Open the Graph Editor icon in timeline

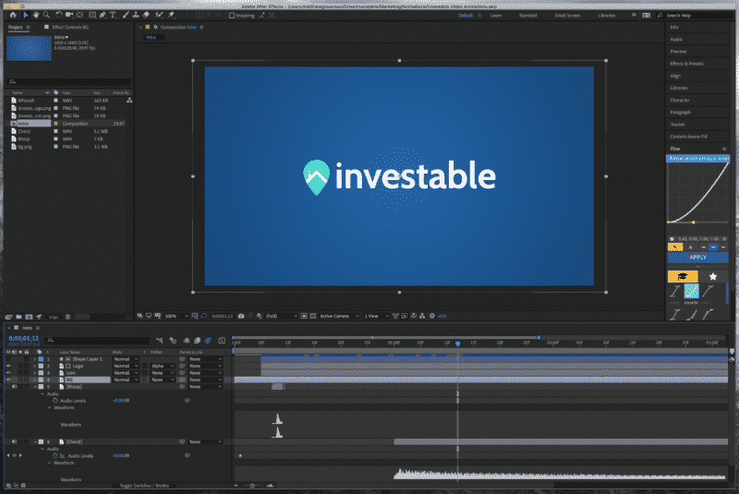pos(222,341)
